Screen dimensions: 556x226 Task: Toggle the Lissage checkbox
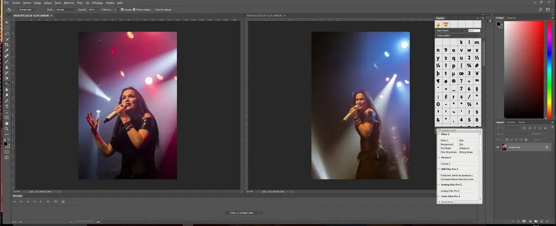(x=123, y=9)
